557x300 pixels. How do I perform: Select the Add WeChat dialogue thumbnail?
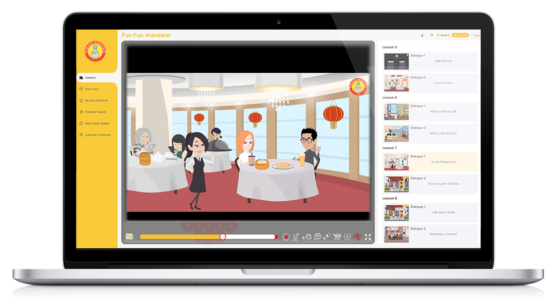click(x=396, y=61)
